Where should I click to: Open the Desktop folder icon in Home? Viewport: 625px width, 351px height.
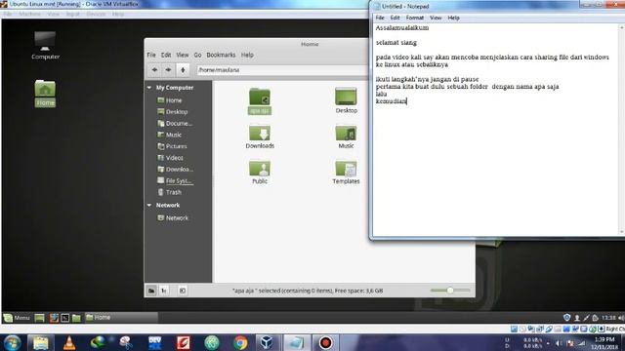click(346, 100)
